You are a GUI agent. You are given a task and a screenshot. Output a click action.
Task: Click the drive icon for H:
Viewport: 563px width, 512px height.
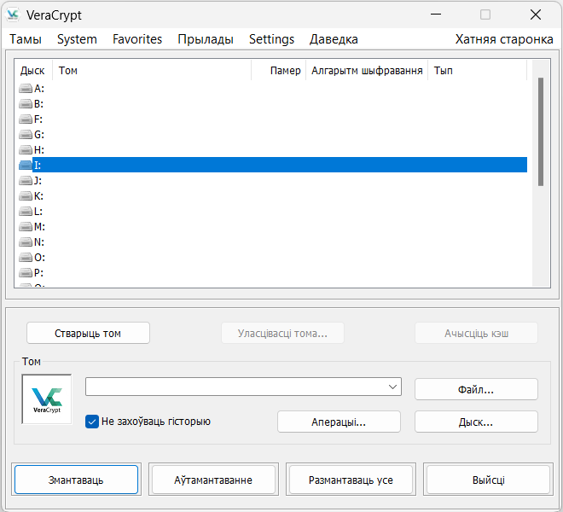tap(26, 150)
